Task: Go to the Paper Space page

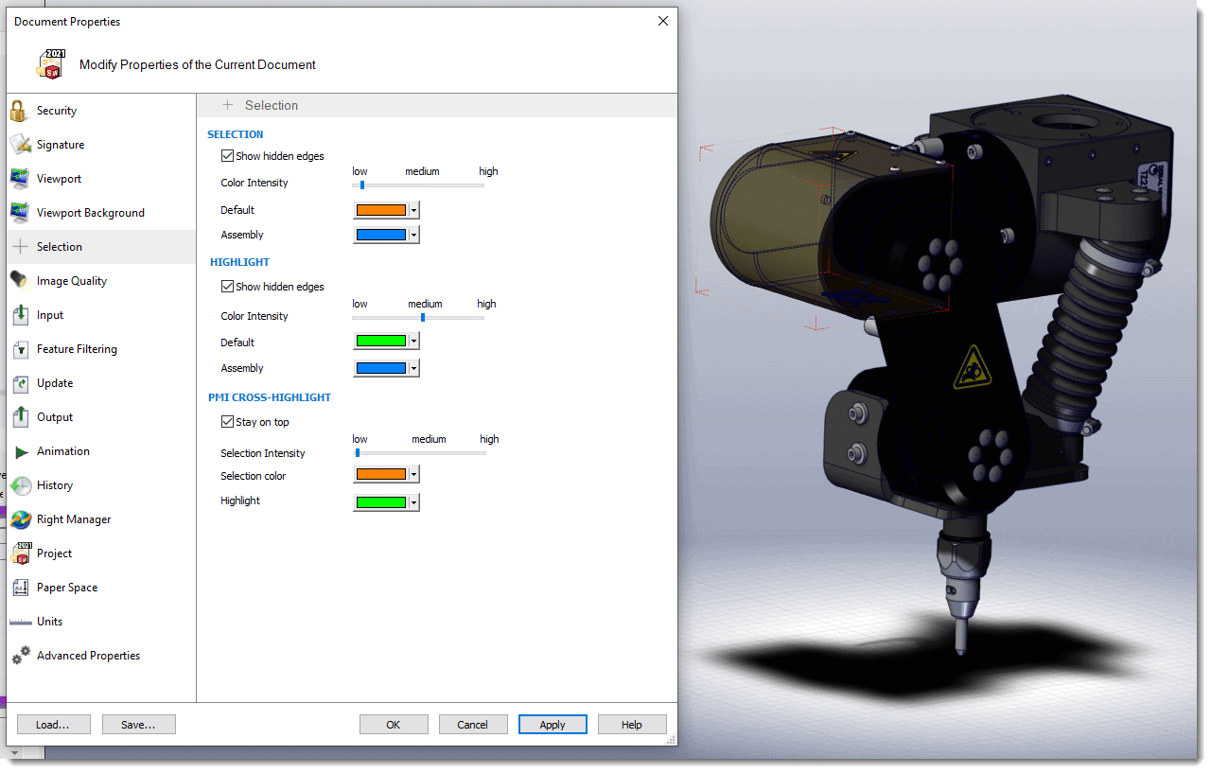Action: click(66, 588)
